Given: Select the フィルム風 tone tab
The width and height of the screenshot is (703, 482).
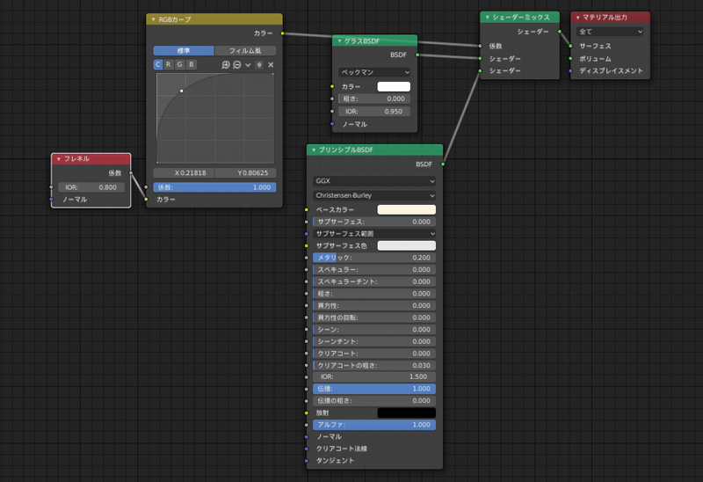Looking at the screenshot, I should (x=245, y=51).
